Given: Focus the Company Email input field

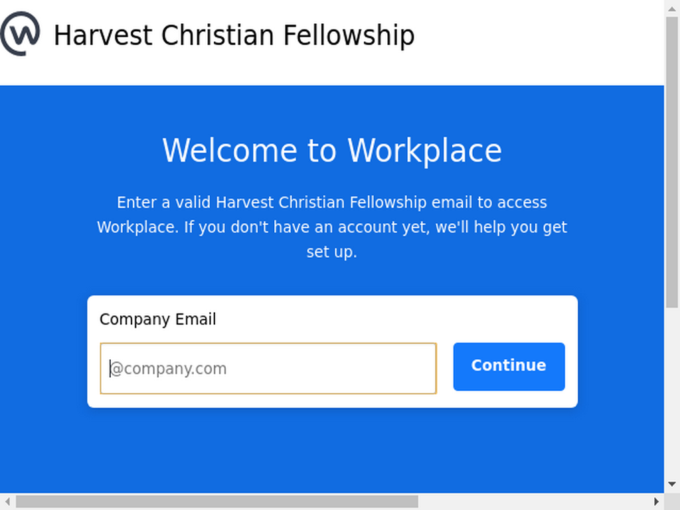Looking at the screenshot, I should (268, 368).
